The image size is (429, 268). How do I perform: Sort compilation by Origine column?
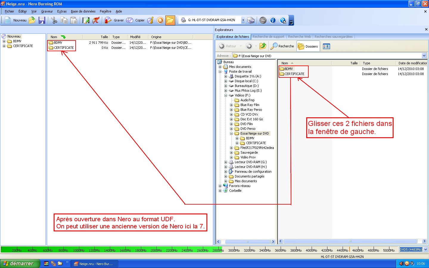pos(171,37)
